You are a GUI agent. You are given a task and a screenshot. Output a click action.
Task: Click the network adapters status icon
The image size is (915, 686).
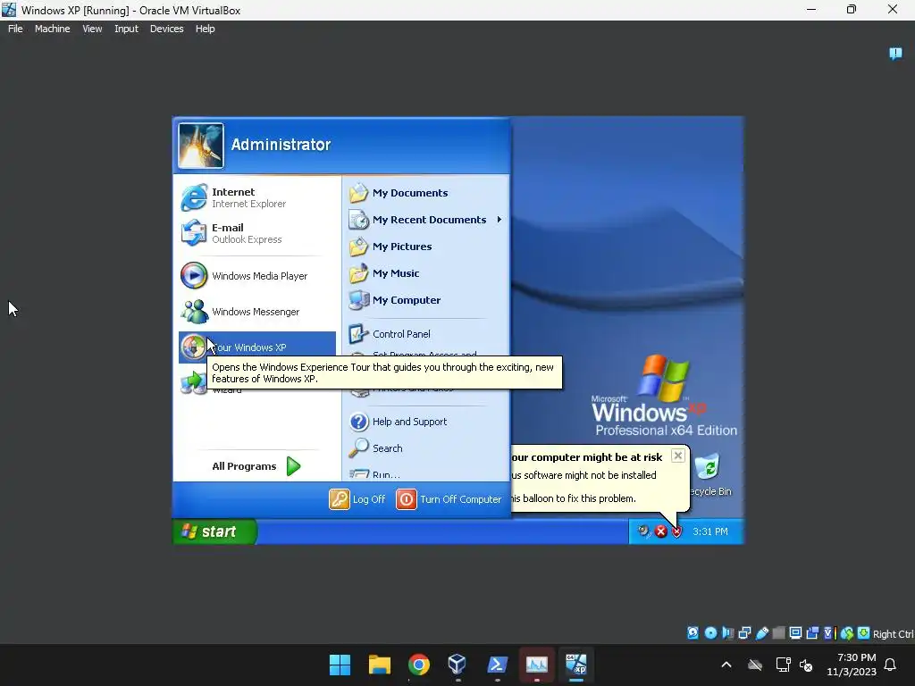744,633
